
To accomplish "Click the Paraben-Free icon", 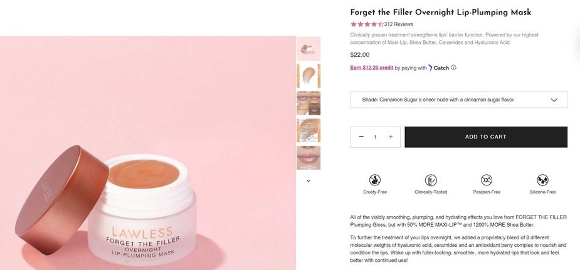I will click(487, 180).
